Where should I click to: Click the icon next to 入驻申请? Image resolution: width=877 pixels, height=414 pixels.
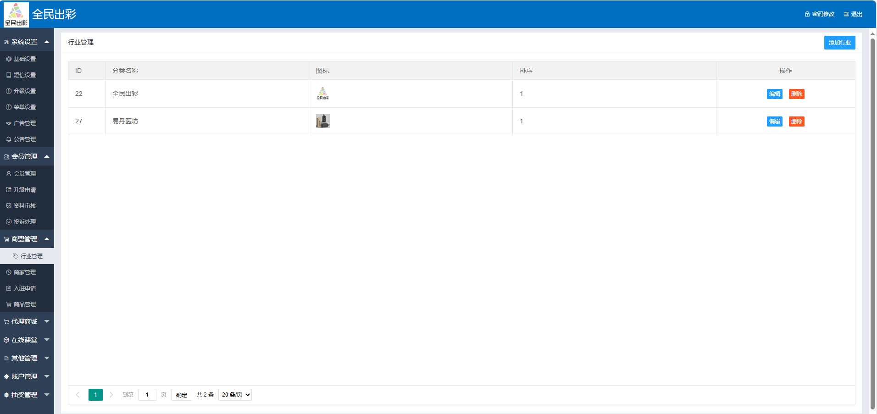[9, 288]
